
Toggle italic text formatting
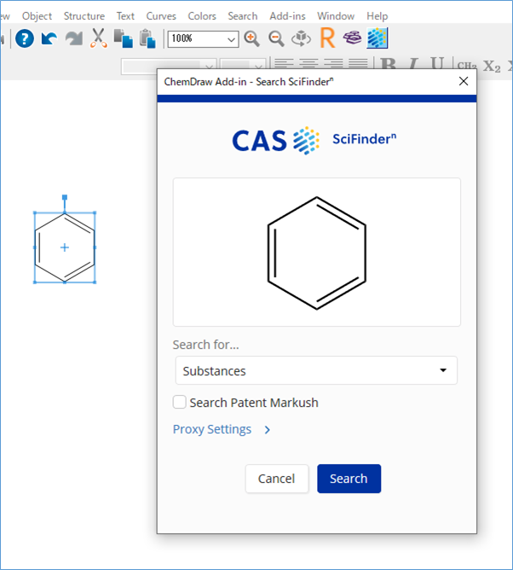tap(413, 64)
